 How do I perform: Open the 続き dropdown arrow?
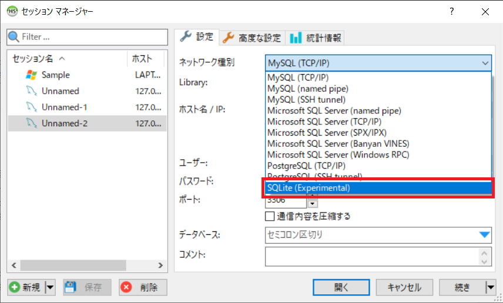coord(491,287)
